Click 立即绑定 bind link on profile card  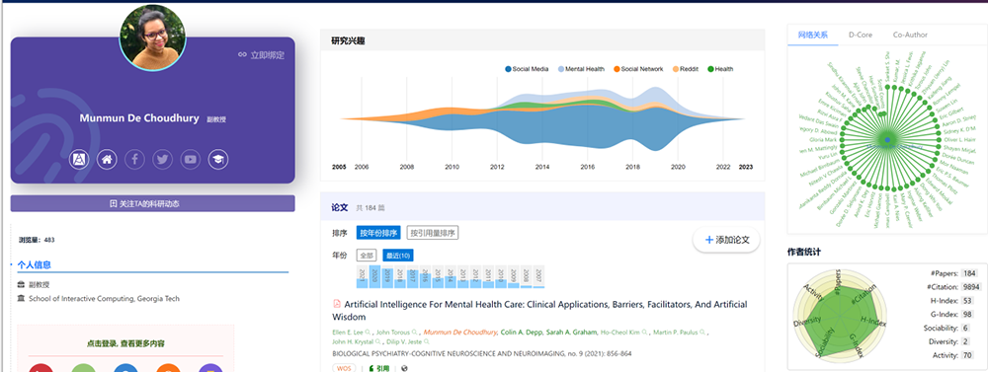[261, 54]
